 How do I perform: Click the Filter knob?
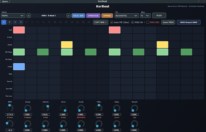pyautogui.click(x=99, y=108)
